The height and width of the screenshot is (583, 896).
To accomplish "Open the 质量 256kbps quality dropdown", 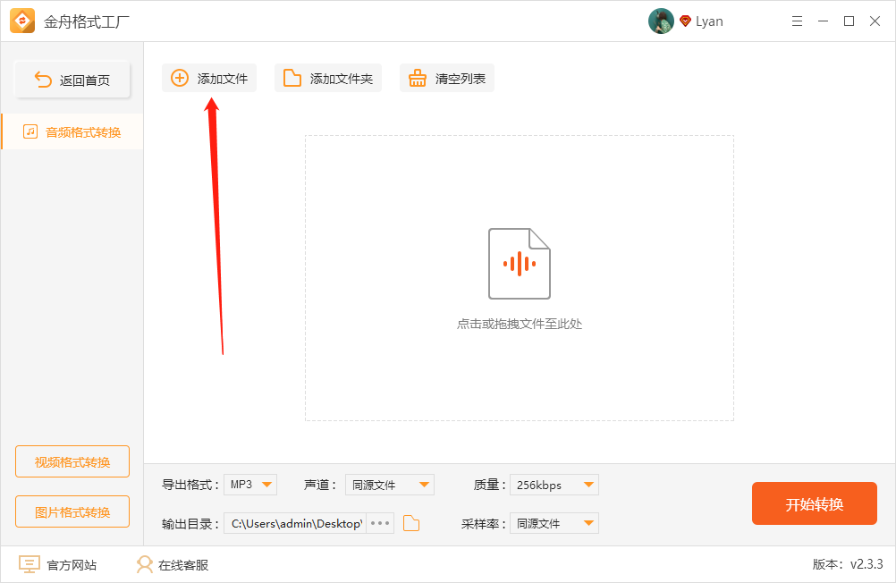I will click(x=554, y=484).
